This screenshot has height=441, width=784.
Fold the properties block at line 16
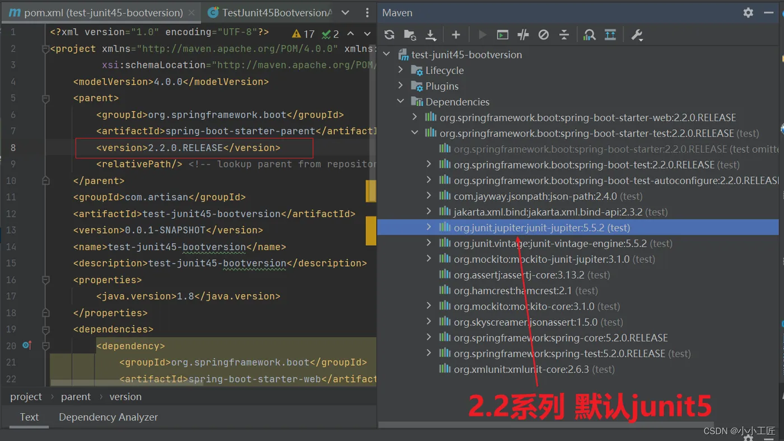pyautogui.click(x=46, y=280)
